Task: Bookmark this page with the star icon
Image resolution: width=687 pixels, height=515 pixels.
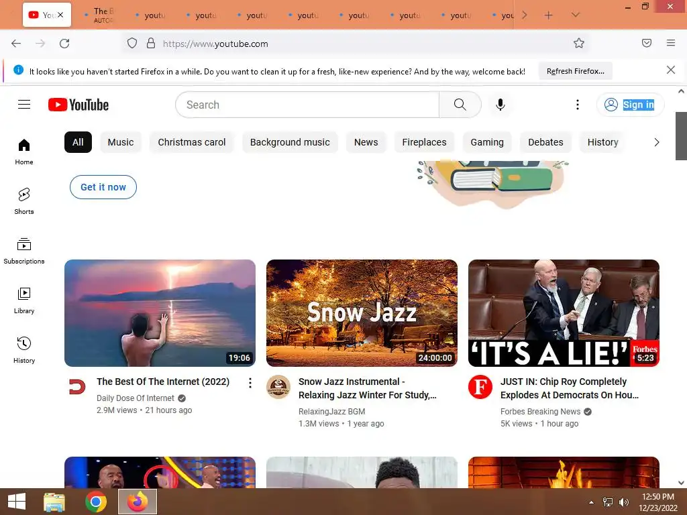Action: pos(579,43)
